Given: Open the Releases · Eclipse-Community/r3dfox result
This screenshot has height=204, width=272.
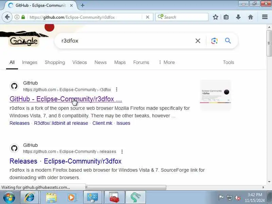Looking at the screenshot, I should click(65, 161).
